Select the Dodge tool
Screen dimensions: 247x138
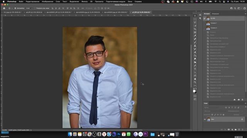[x=195, y=62]
